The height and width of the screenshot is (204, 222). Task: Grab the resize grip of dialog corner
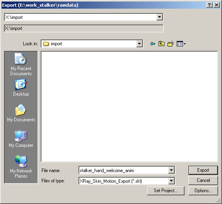tap(218, 200)
